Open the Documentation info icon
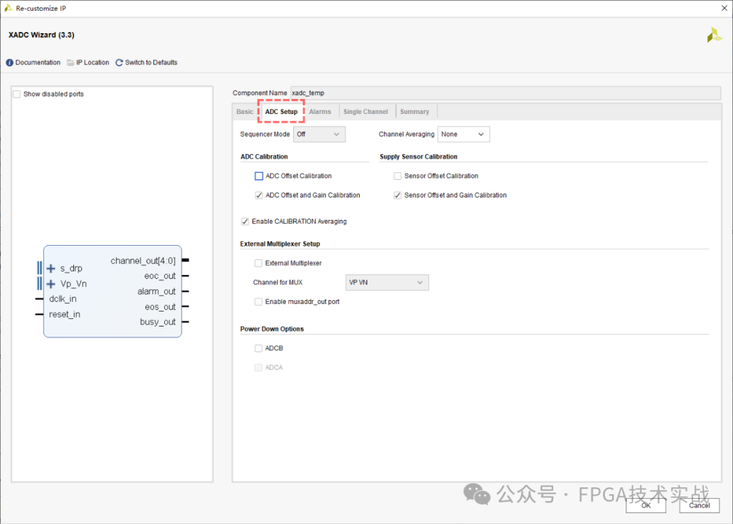Image resolution: width=733 pixels, height=524 pixels. tap(10, 62)
